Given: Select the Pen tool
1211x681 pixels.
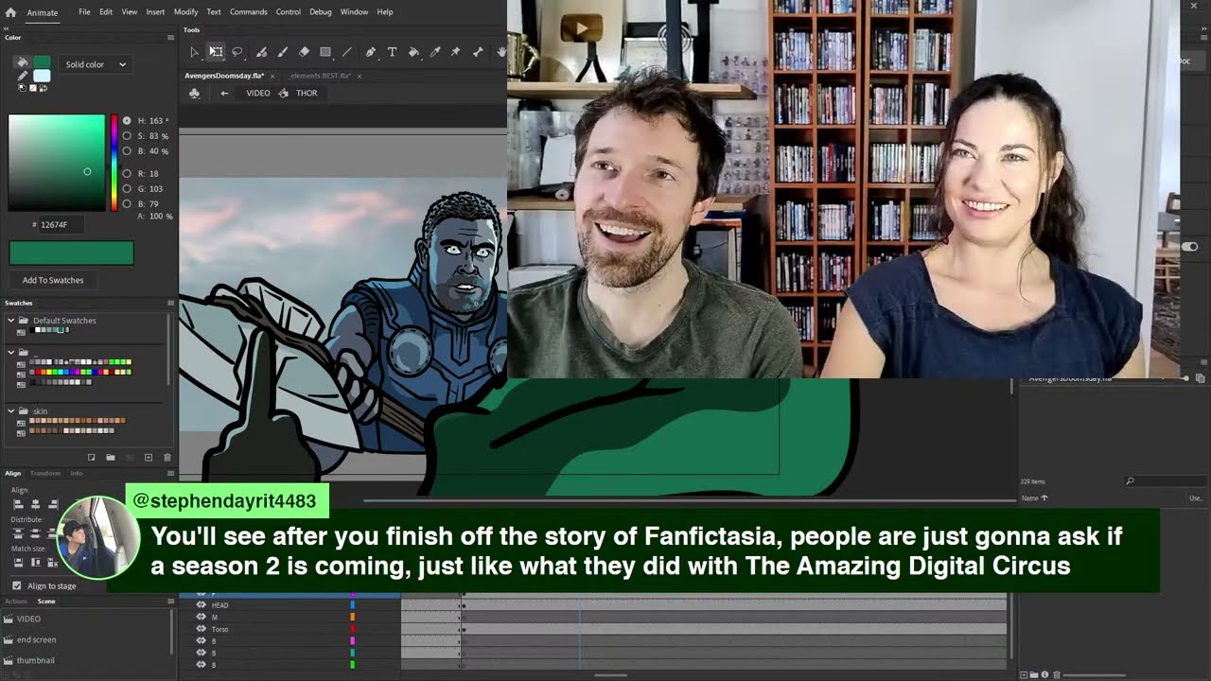Looking at the screenshot, I should point(370,52).
